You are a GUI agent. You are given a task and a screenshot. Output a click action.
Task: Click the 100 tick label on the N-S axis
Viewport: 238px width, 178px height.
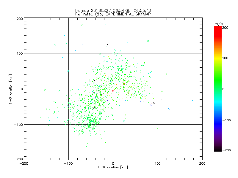(20, 53)
